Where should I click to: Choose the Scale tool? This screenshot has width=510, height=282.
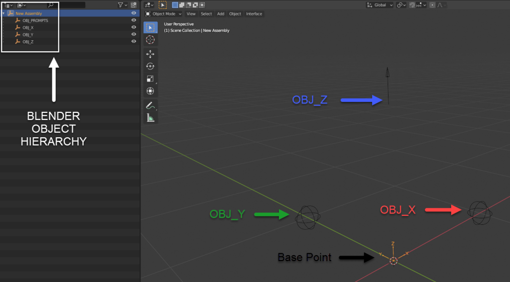tap(150, 79)
